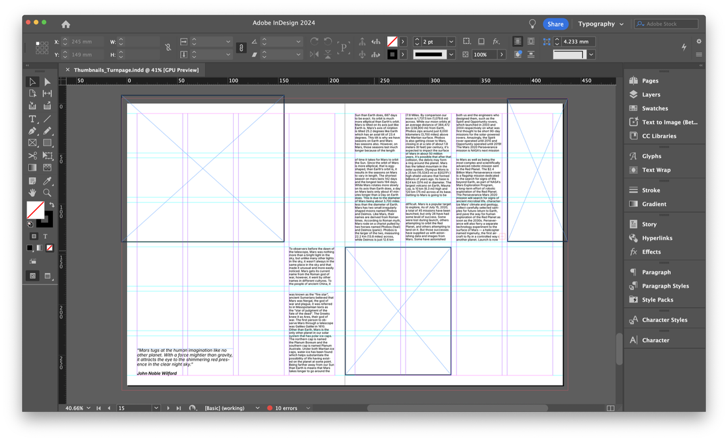
Task: Rotate 90 degrees clockwise icon
Action: [314, 41]
